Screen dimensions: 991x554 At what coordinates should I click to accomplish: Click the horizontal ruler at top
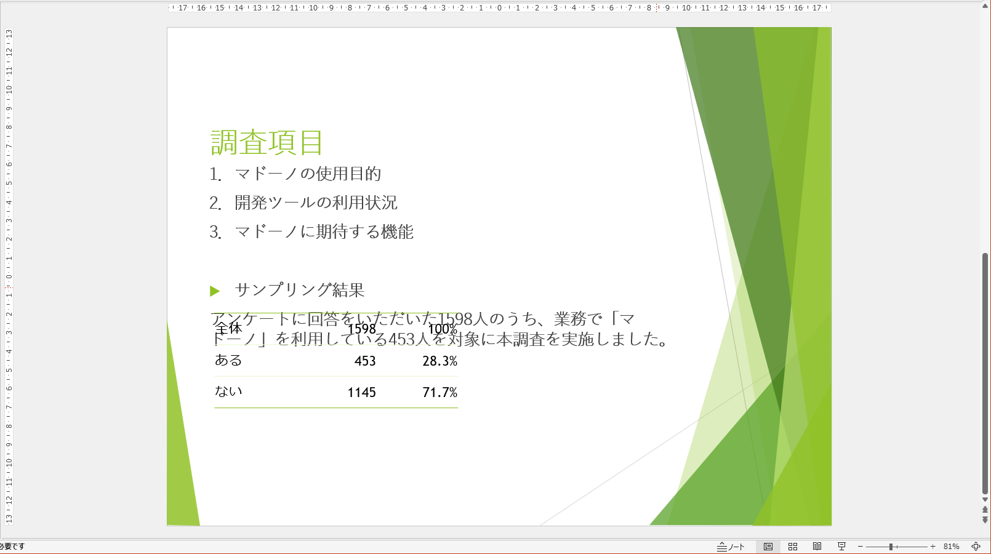coord(499,7)
